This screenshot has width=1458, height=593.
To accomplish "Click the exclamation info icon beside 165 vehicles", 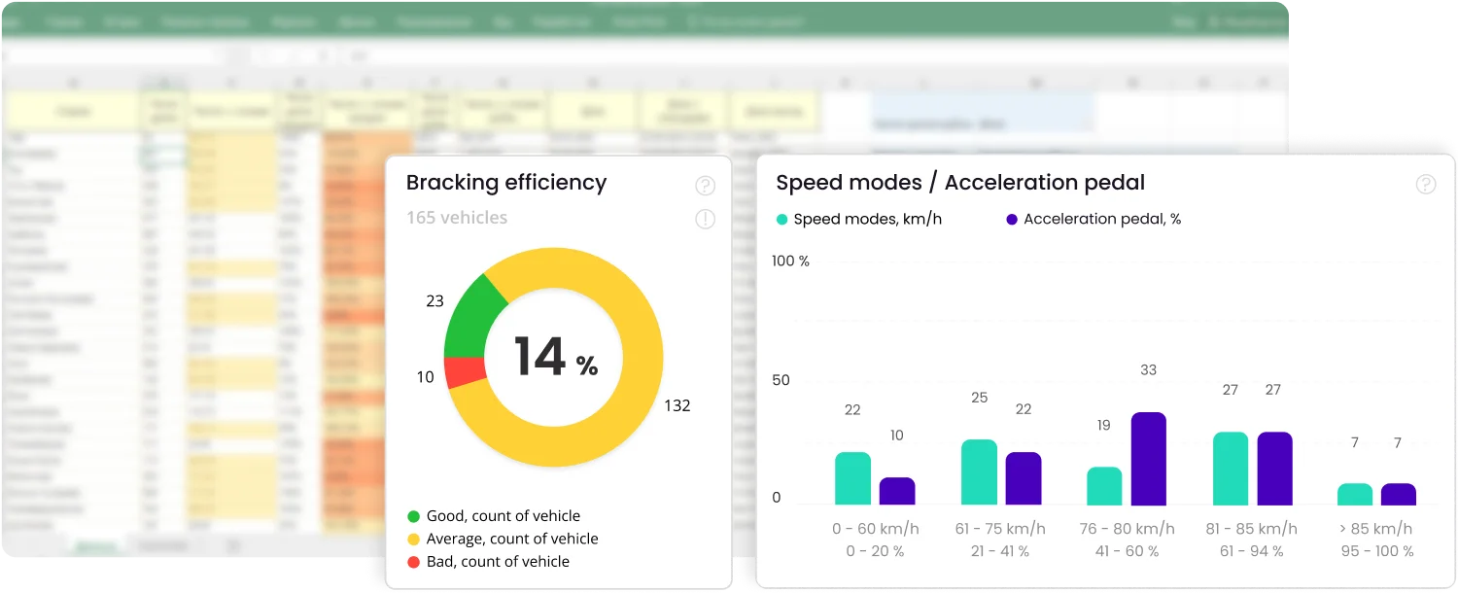I will 706,220.
